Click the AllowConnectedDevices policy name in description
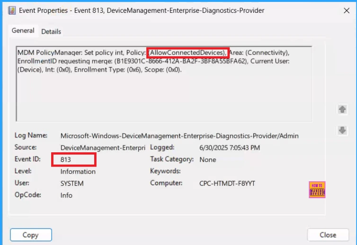 click(x=187, y=52)
